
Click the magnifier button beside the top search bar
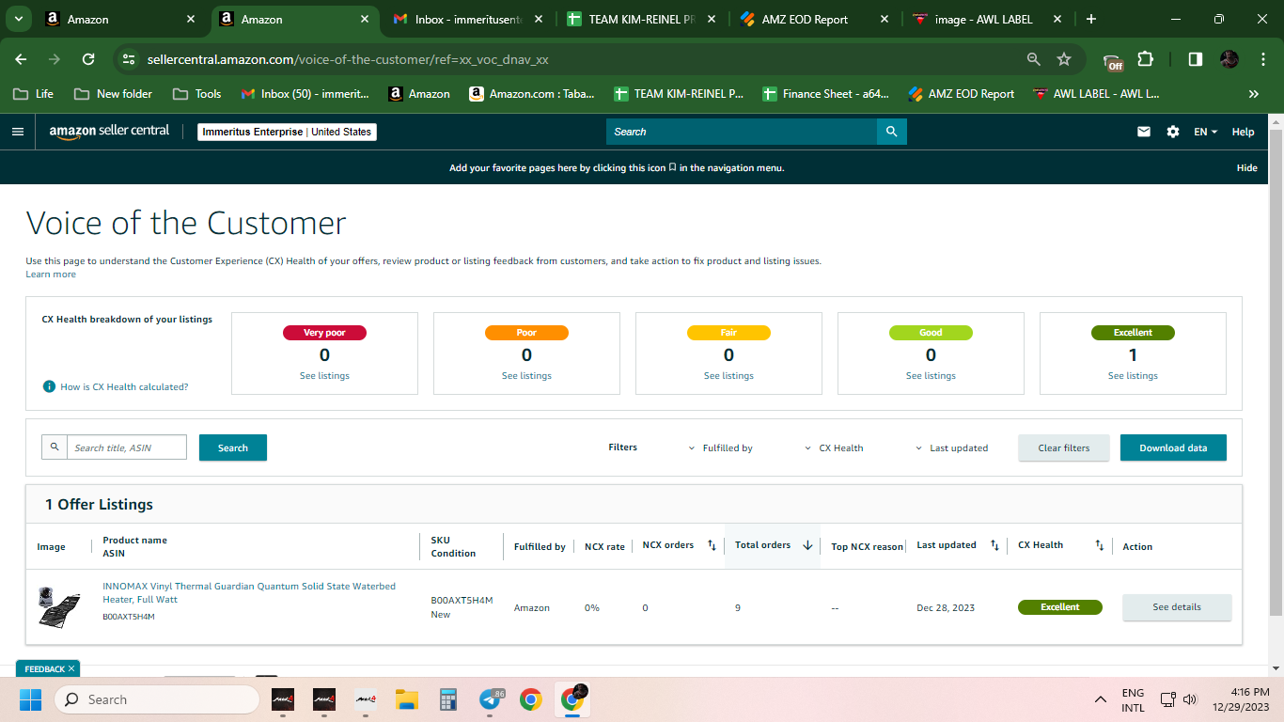point(892,132)
